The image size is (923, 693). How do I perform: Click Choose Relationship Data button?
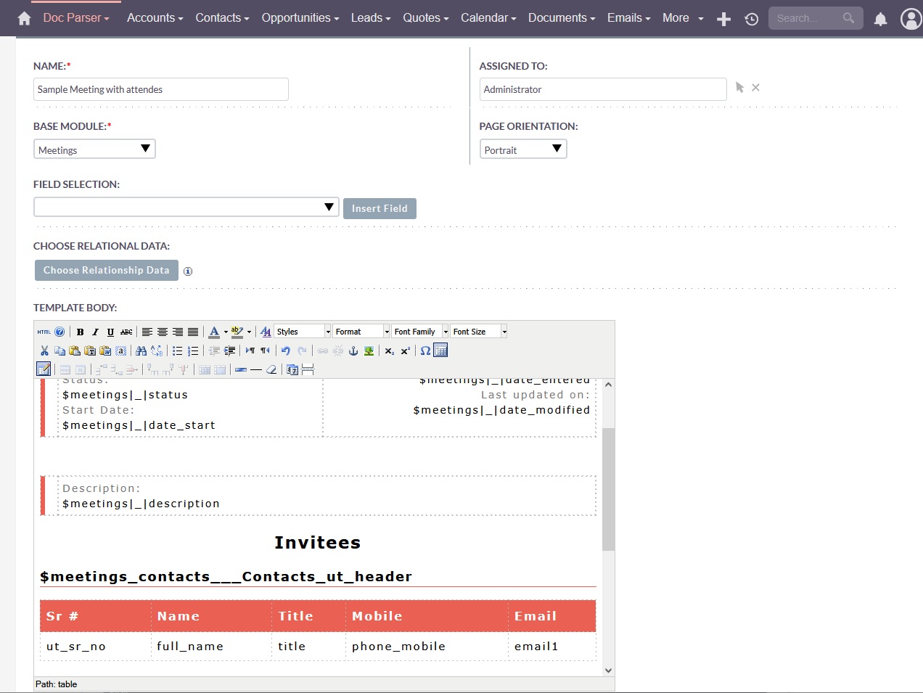pyautogui.click(x=106, y=270)
